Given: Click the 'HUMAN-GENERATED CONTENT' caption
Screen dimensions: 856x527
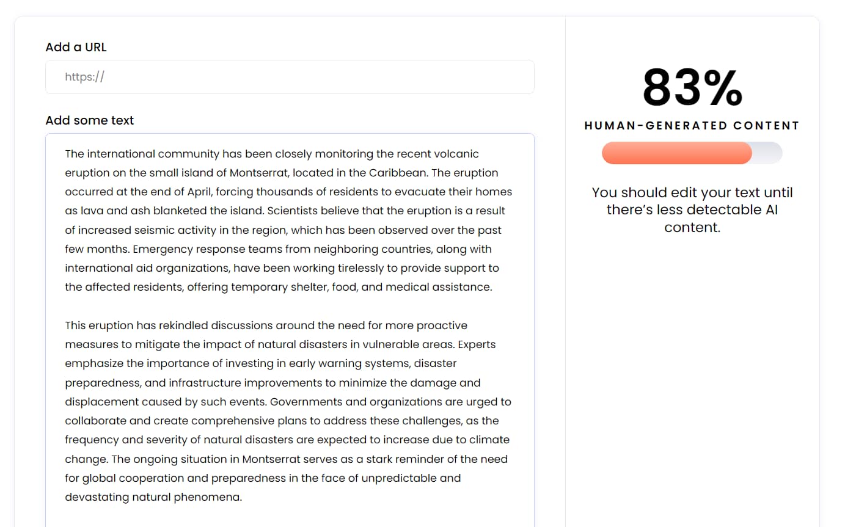Looking at the screenshot, I should [x=692, y=126].
